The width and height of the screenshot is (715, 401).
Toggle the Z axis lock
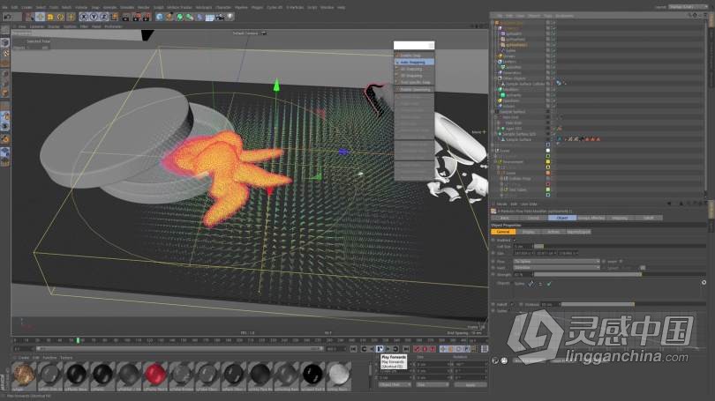(104, 17)
